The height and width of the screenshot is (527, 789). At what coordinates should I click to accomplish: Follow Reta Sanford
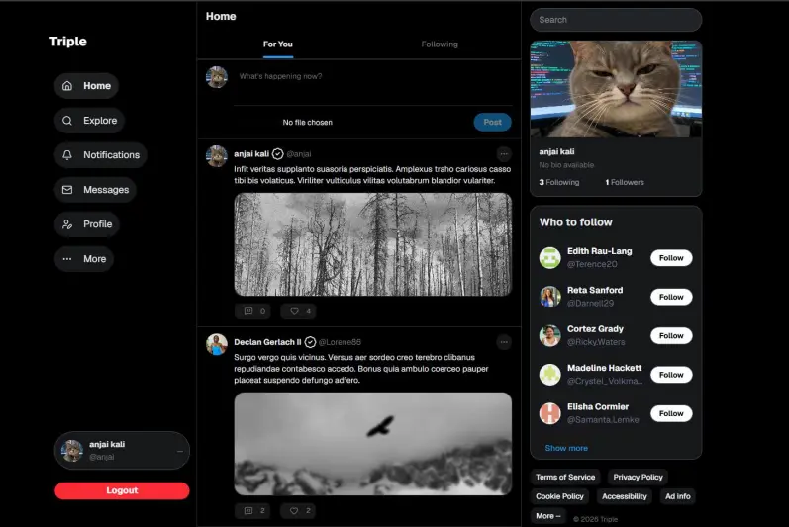coord(671,297)
